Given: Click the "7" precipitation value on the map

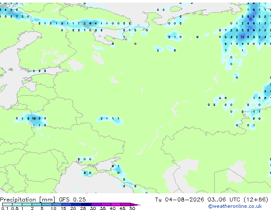Looking at the screenshot, I should tap(17, 16).
